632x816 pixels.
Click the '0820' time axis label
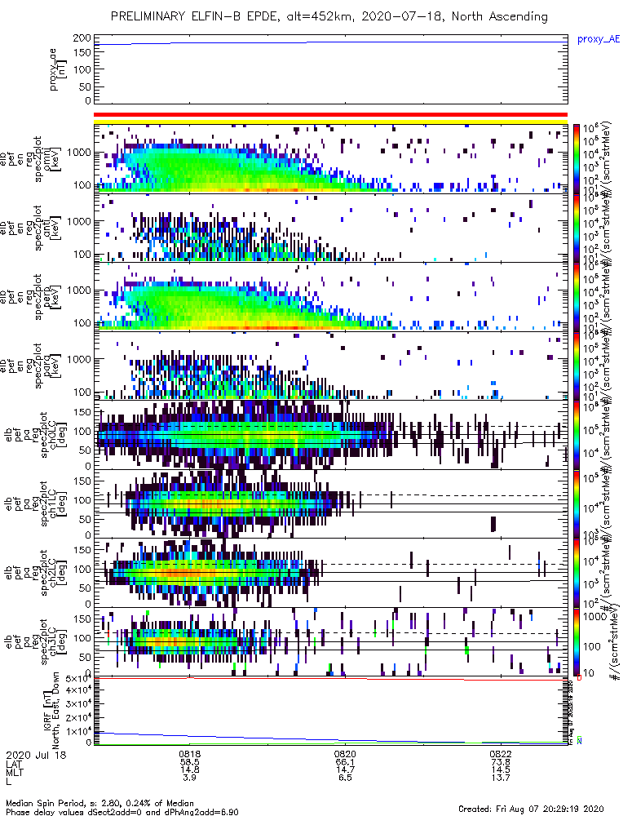tap(345, 754)
